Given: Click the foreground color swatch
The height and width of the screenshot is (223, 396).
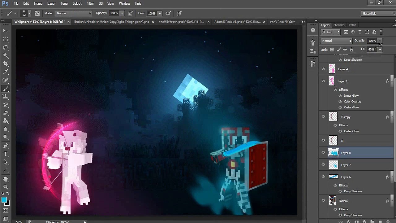Looking at the screenshot, I should 4,200.
